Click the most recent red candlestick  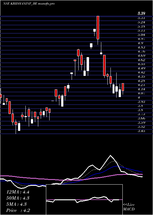123,87
